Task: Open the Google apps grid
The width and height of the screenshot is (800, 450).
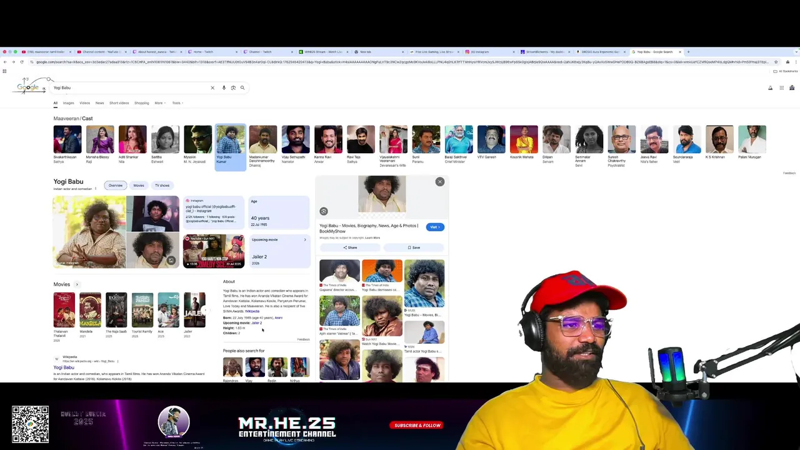Action: pos(781,88)
